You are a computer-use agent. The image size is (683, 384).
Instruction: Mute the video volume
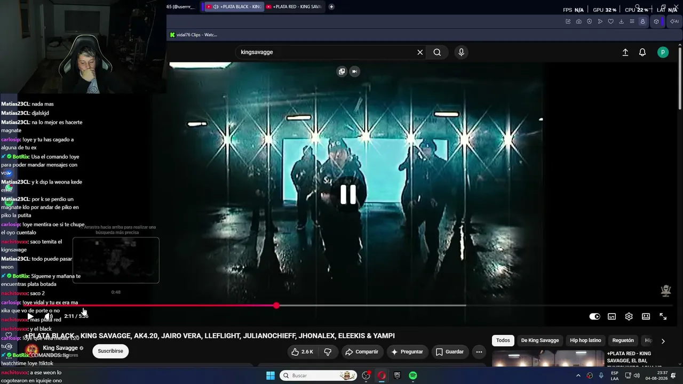click(48, 316)
